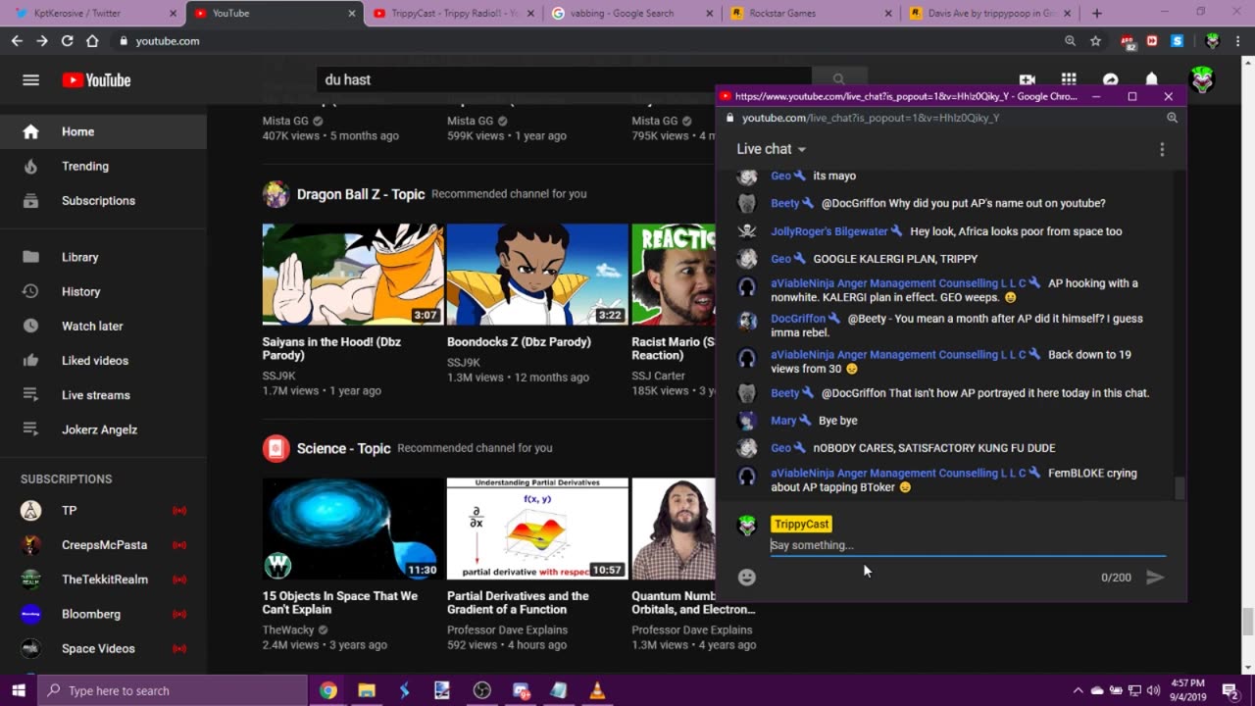Viewport: 1255px width, 706px height.
Task: Click JollyRoger's Bilgewater username in chat
Action: (x=828, y=231)
